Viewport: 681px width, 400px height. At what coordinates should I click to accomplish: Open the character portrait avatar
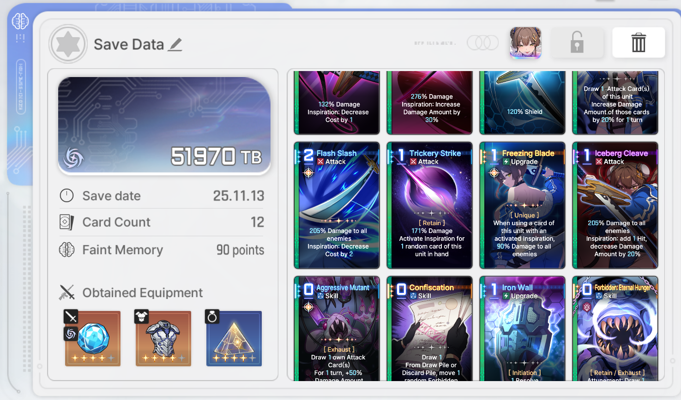click(x=525, y=42)
